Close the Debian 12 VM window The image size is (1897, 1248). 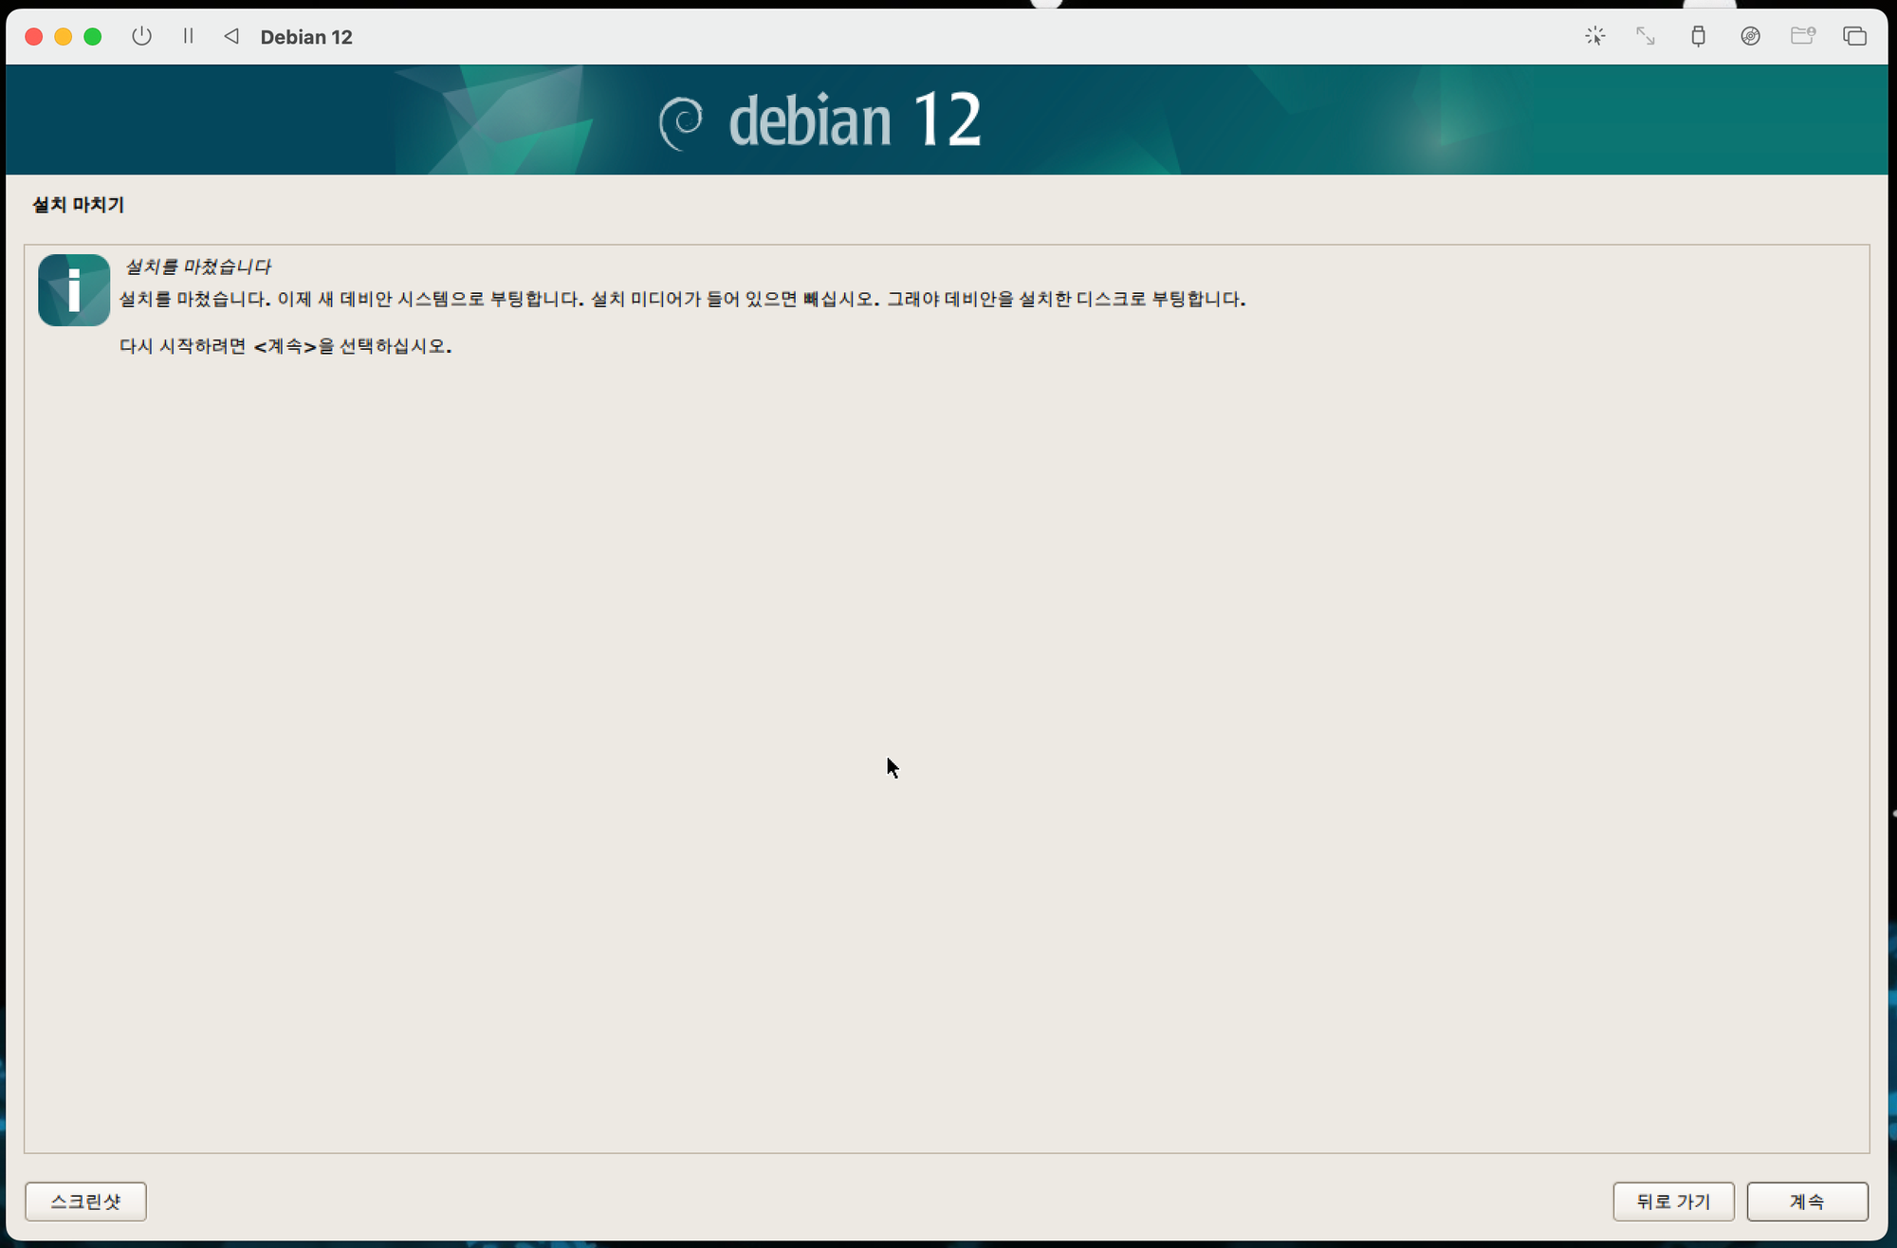point(33,36)
